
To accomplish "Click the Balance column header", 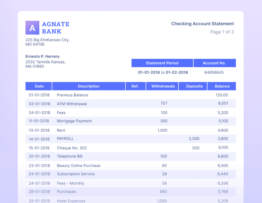I will coord(222,86).
